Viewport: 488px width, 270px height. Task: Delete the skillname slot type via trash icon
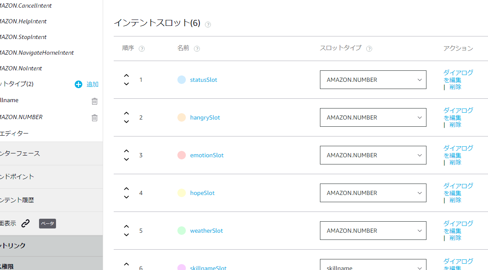(95, 101)
